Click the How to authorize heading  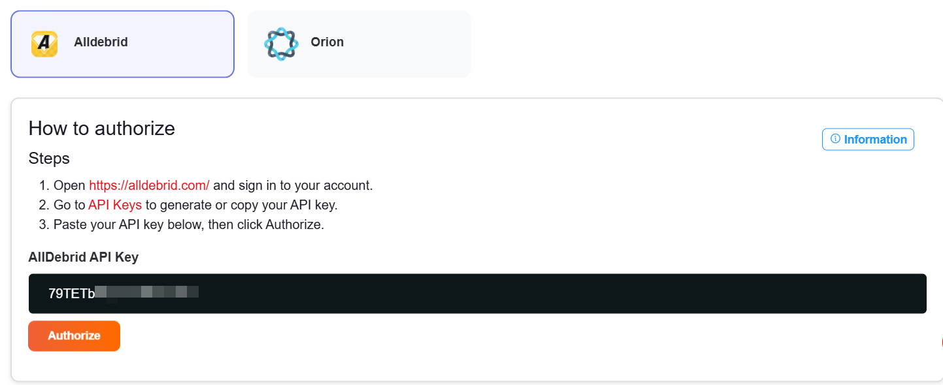[102, 128]
